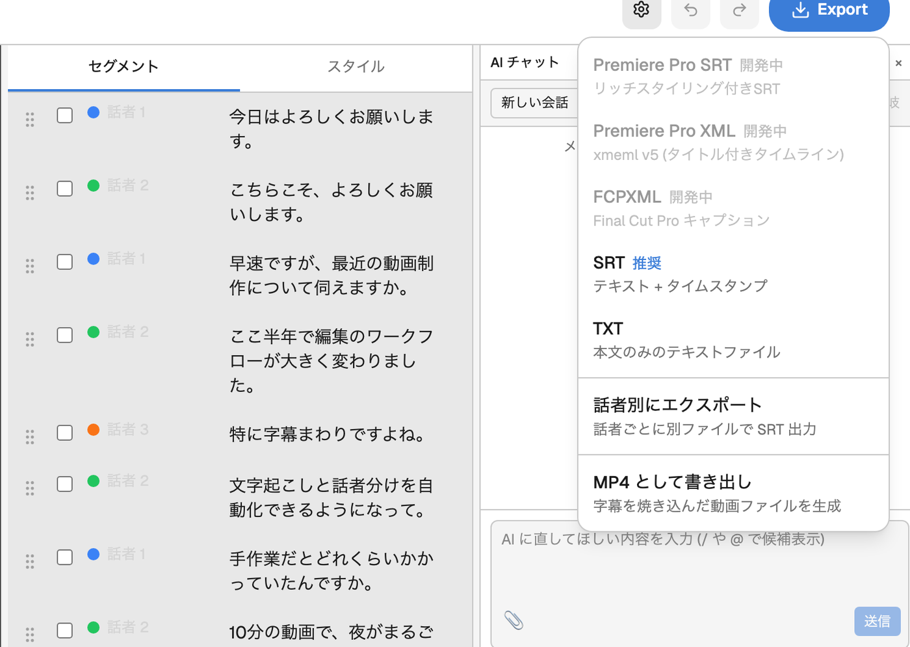The image size is (910, 647).
Task: Open the AI チャット tab
Action: tap(525, 62)
